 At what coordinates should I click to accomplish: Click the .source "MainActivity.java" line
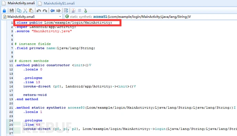click(x=43, y=31)
